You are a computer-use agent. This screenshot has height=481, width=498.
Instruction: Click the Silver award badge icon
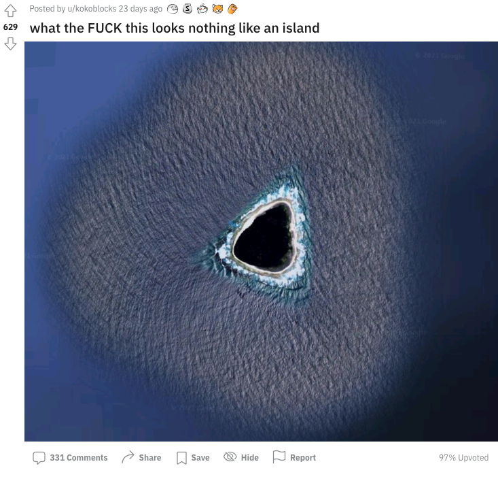[x=188, y=9]
